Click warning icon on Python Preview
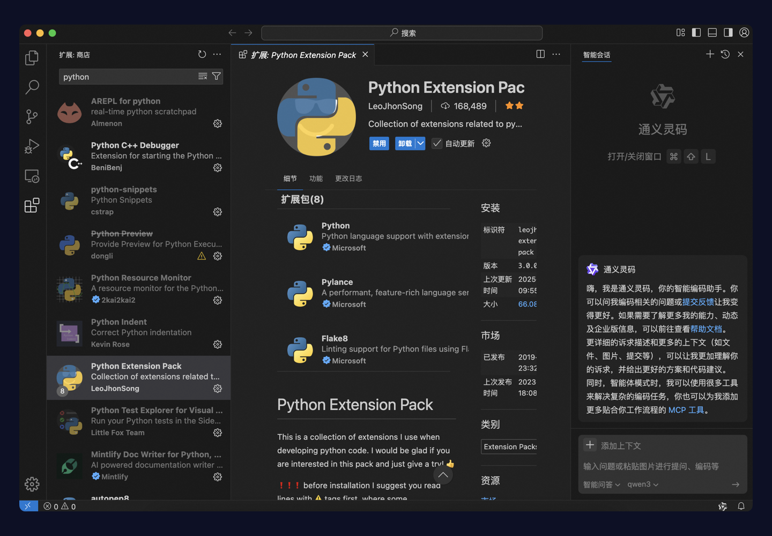Image resolution: width=772 pixels, height=536 pixels. 202,256
